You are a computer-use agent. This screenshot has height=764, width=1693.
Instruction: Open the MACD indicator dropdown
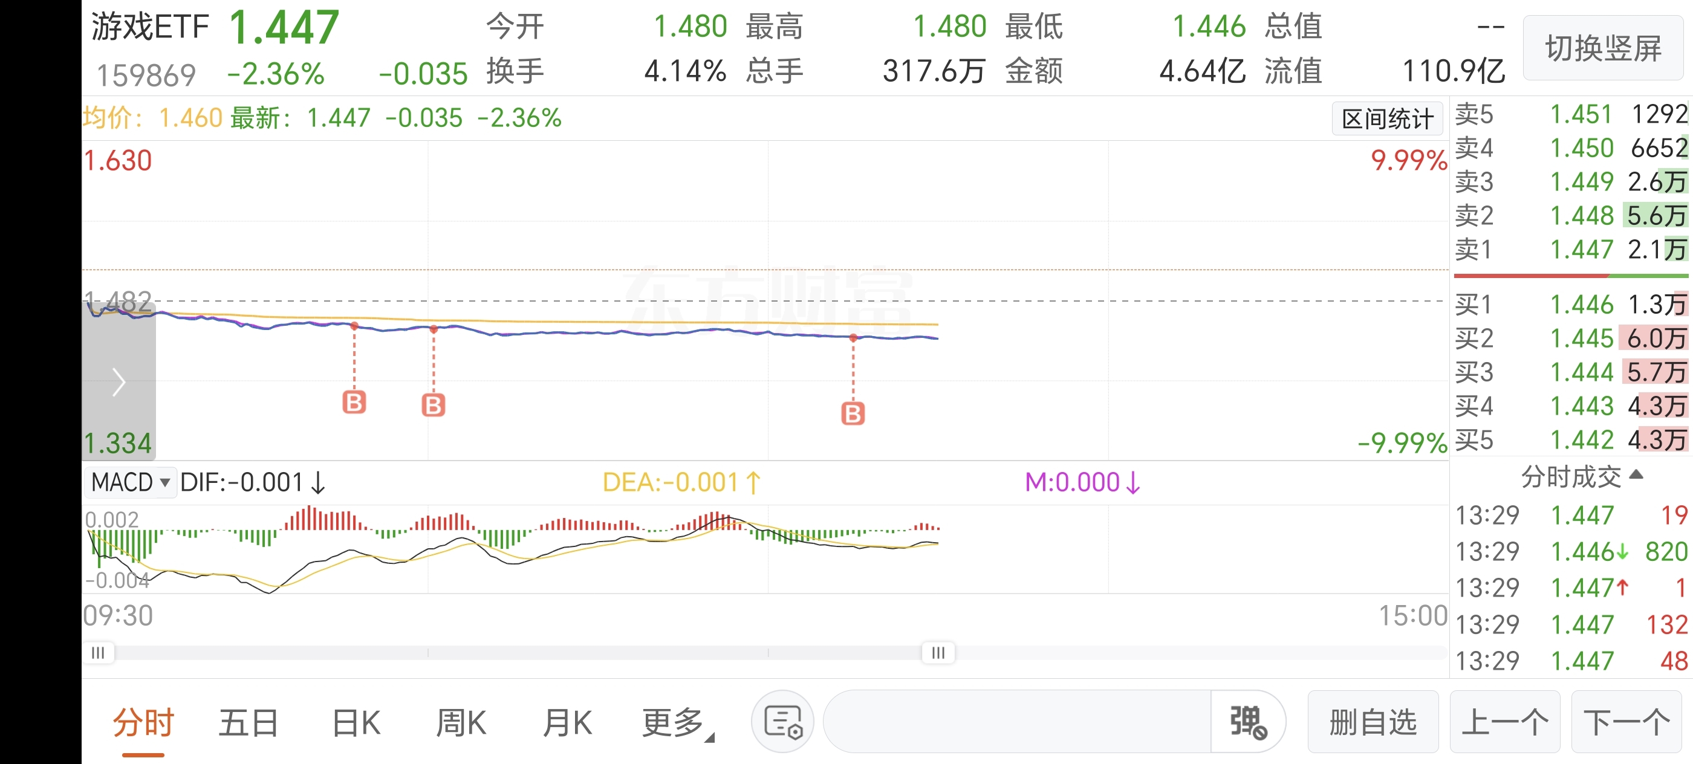(130, 482)
